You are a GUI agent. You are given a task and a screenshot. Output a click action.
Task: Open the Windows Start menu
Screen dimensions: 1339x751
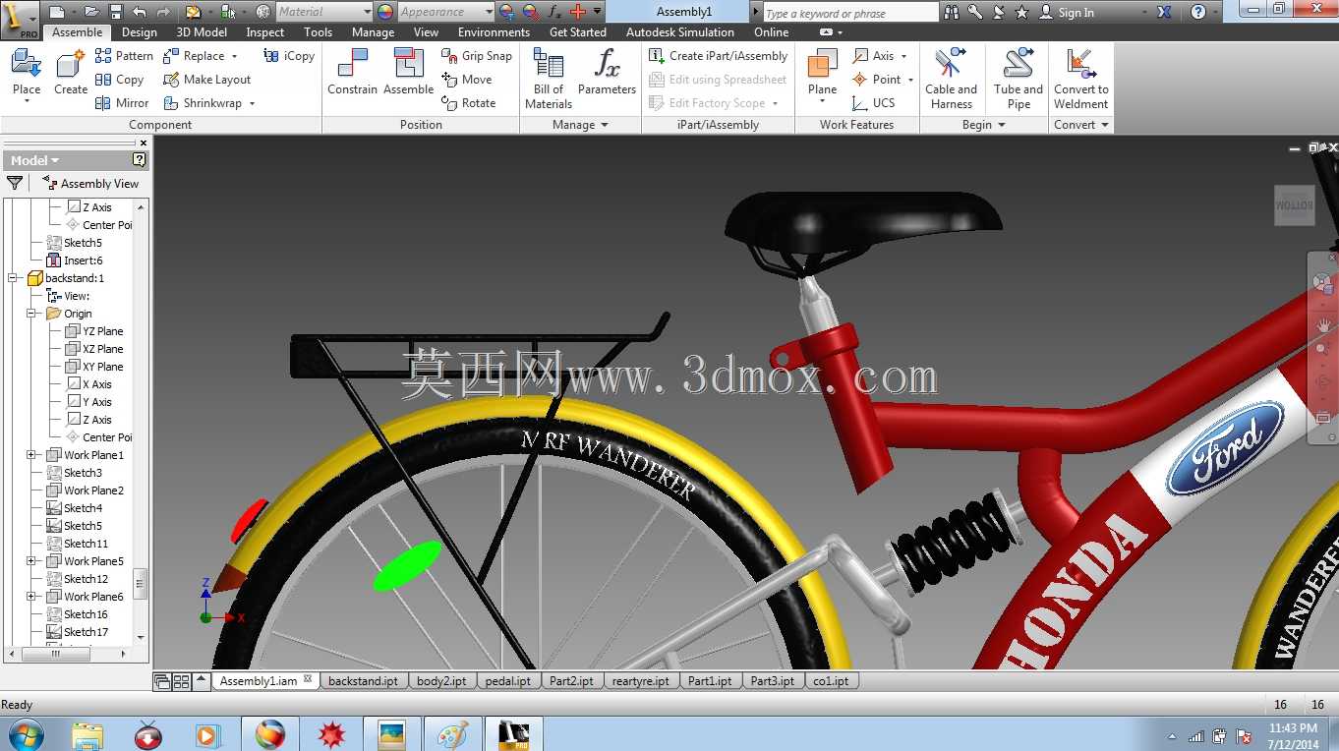pyautogui.click(x=25, y=734)
